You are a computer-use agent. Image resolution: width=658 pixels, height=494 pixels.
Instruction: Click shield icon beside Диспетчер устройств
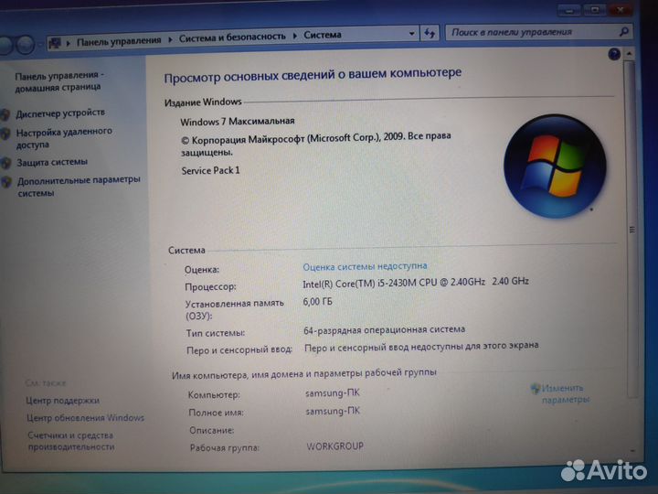5,114
